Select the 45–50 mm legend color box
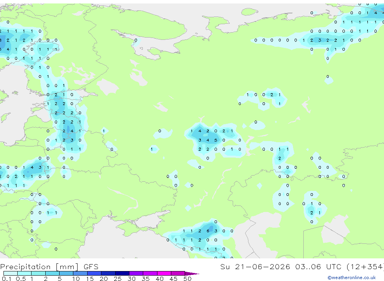 click(x=178, y=273)
